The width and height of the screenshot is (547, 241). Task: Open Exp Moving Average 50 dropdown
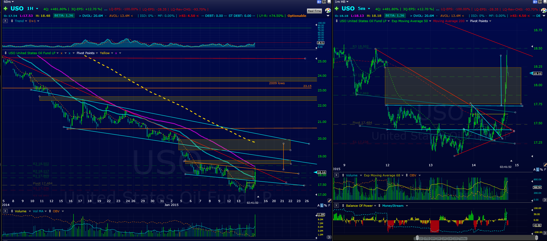[430, 21]
